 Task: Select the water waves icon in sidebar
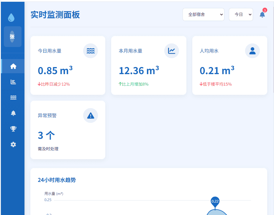(x=13, y=97)
